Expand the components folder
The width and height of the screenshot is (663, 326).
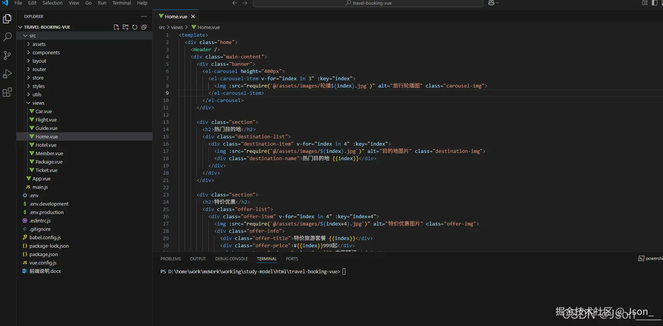pos(46,53)
